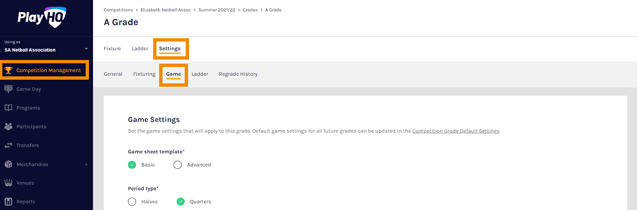Viewport: 637px width, 210px height.
Task: Click the Merchandise box icon
Action: pos(8,164)
